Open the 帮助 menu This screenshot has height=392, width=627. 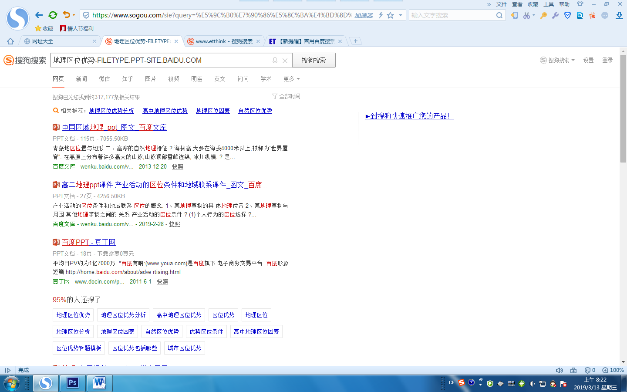click(564, 4)
